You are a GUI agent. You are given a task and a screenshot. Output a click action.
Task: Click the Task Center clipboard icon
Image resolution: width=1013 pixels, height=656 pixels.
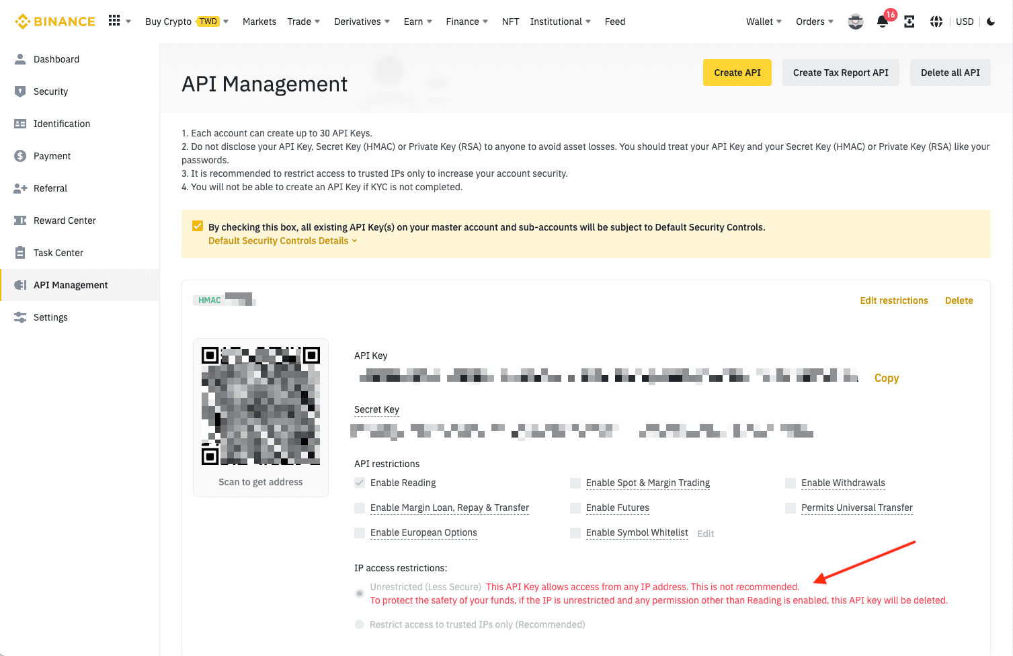[20, 253]
